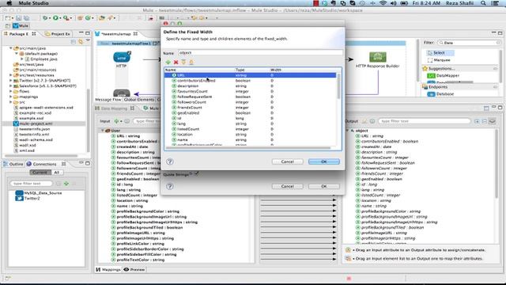506x285 pixels.
Task: Click the move-element-down arrow icon in dialog
Action: (x=183, y=62)
